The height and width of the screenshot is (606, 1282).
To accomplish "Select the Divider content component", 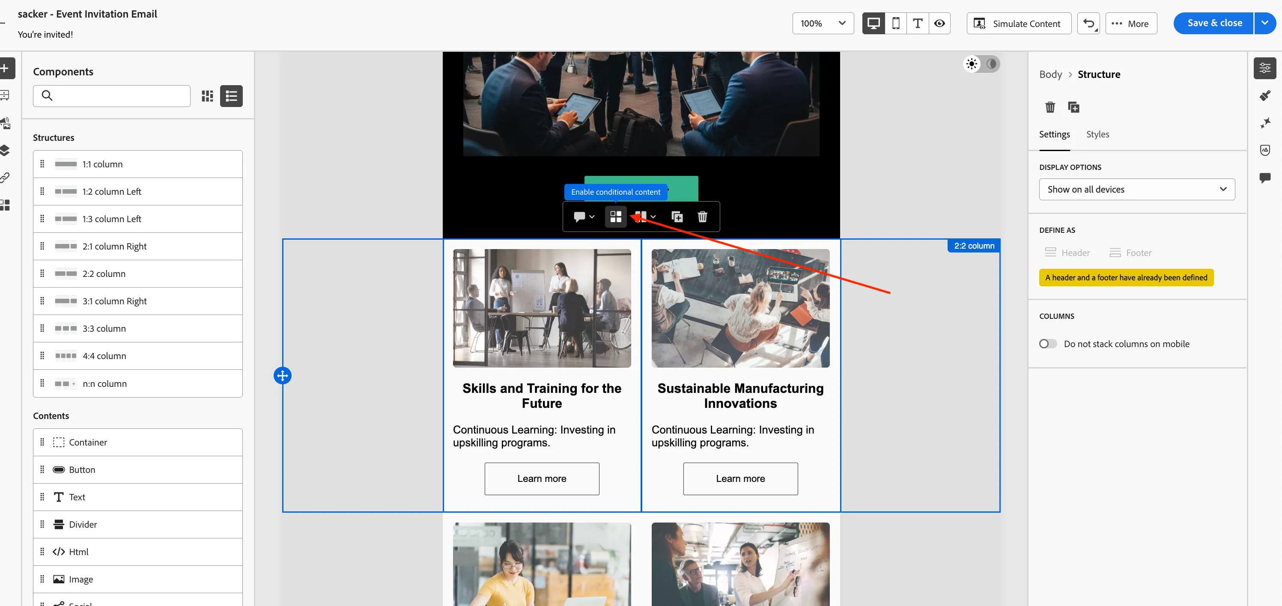I will [x=137, y=524].
